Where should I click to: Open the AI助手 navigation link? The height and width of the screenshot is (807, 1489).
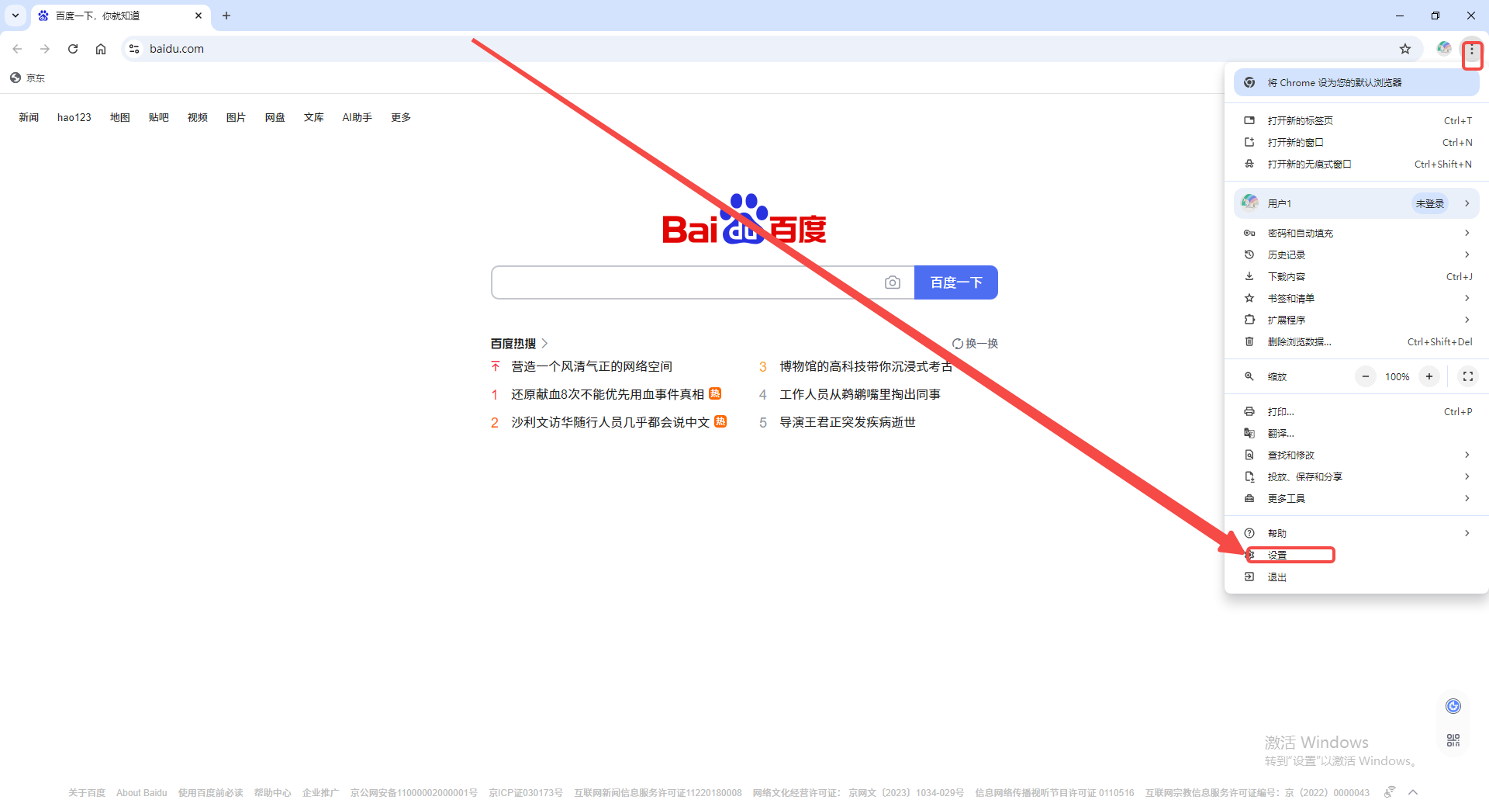point(358,117)
